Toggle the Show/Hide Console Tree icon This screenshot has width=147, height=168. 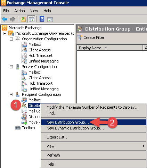point(31,19)
